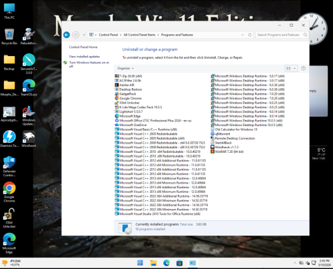333x269 pixels.
Task: Select Old Calculator for Windows 10
Action: 234,129
